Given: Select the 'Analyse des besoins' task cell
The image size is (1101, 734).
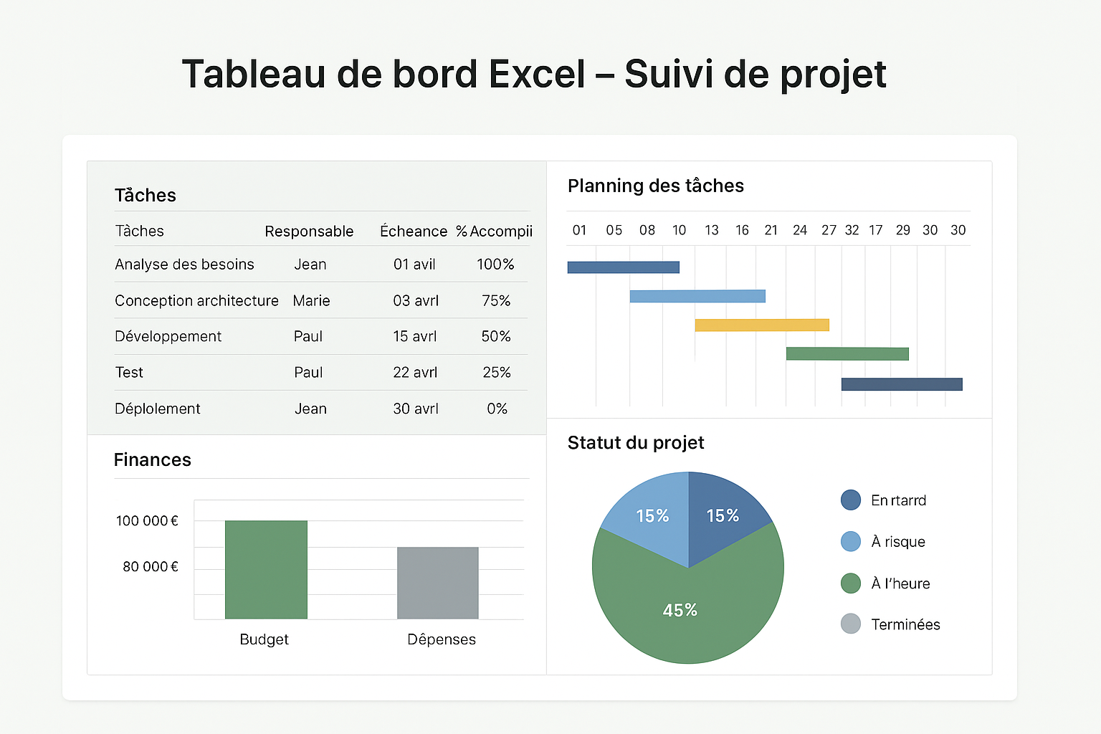Looking at the screenshot, I should pyautogui.click(x=184, y=264).
